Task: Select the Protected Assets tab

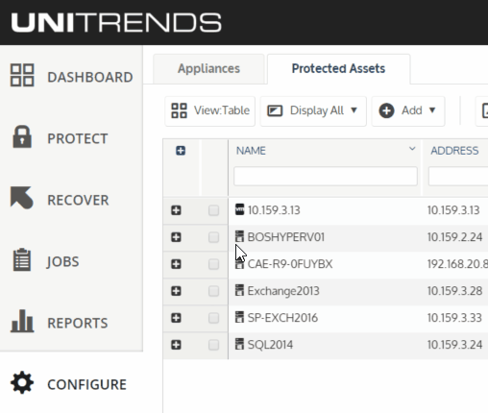Action: tap(338, 68)
